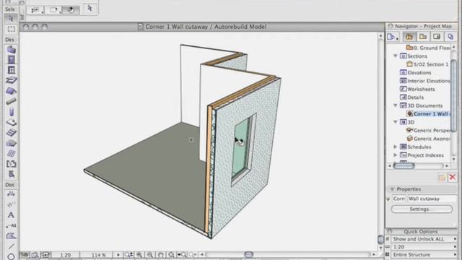Select the Text tool
This screenshot has width=462, height=260.
pyautogui.click(x=12, y=215)
